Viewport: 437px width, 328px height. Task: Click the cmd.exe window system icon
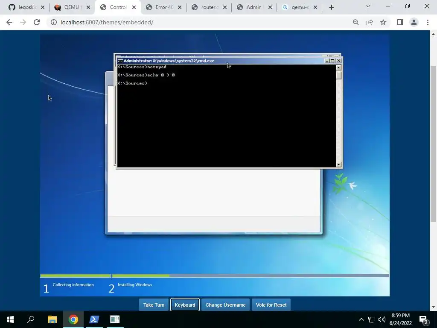(120, 61)
